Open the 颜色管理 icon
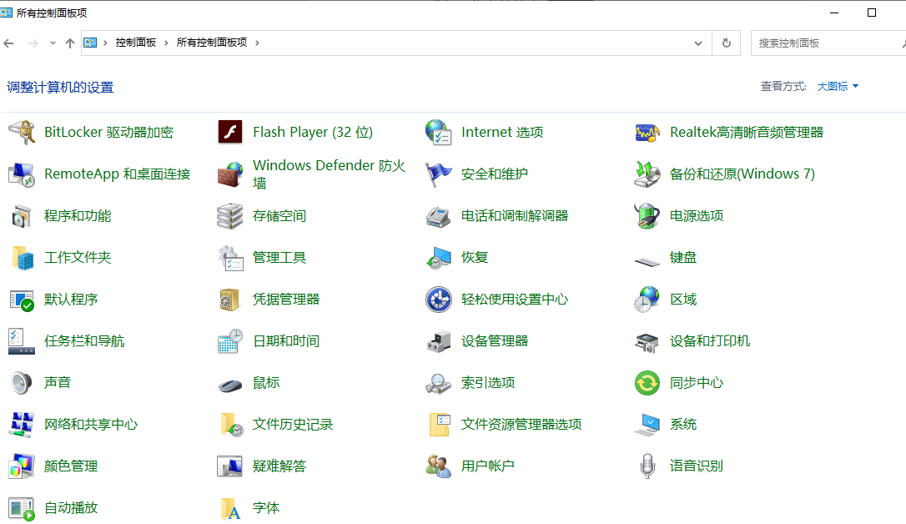This screenshot has height=524, width=906. [x=22, y=466]
